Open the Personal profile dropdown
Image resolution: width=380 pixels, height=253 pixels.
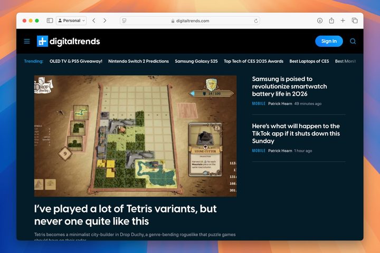pos(71,21)
